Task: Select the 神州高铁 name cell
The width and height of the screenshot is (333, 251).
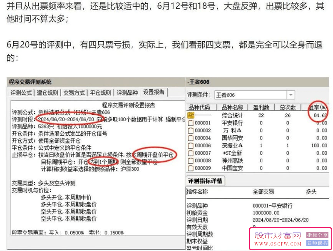Action: point(232,161)
